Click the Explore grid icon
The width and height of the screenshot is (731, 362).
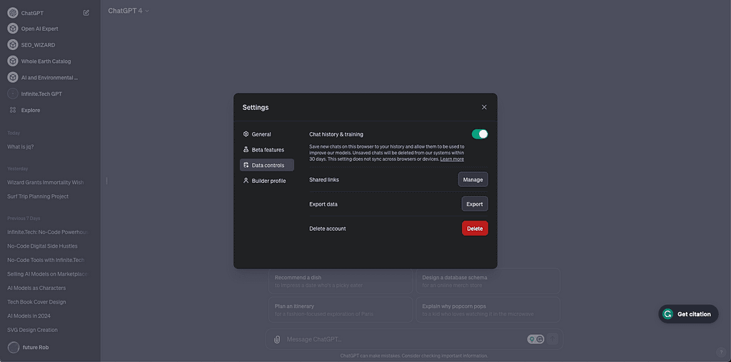coord(13,110)
